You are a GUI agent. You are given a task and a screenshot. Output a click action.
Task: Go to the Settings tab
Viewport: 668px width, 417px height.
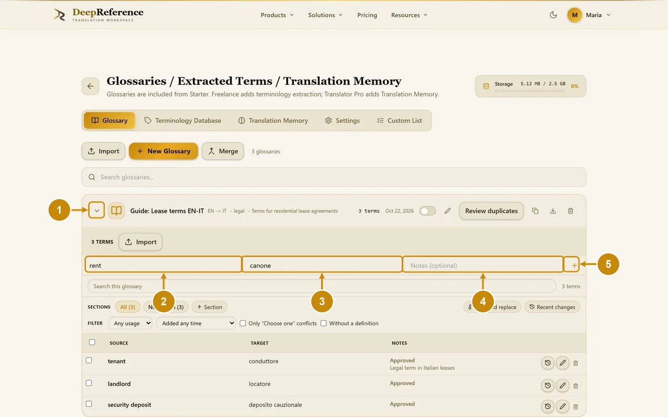tap(342, 121)
